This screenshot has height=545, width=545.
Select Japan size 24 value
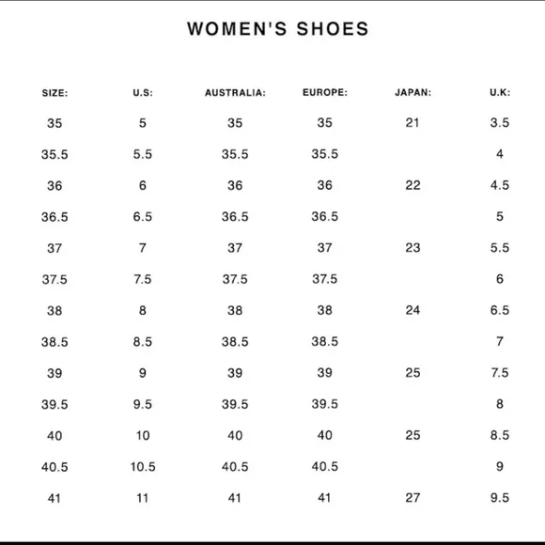point(413,310)
